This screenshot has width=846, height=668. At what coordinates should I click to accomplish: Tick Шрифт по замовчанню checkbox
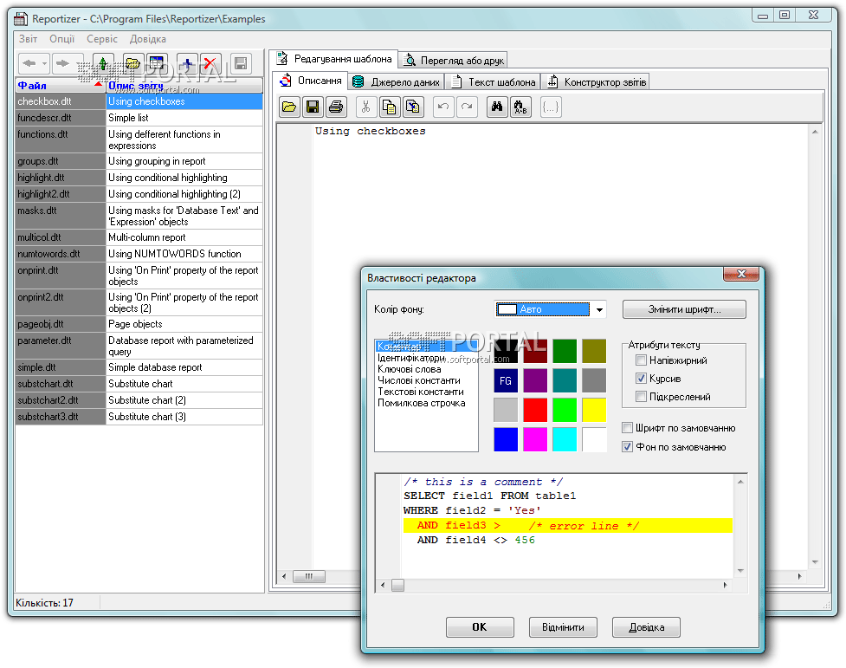point(627,428)
